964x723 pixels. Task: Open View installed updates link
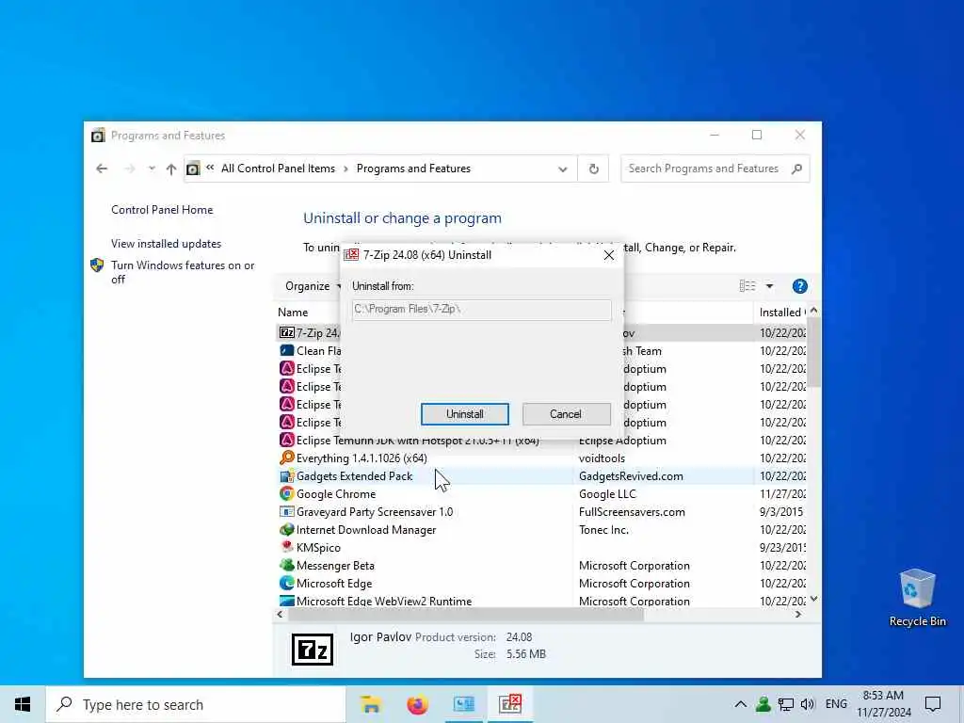pos(166,244)
